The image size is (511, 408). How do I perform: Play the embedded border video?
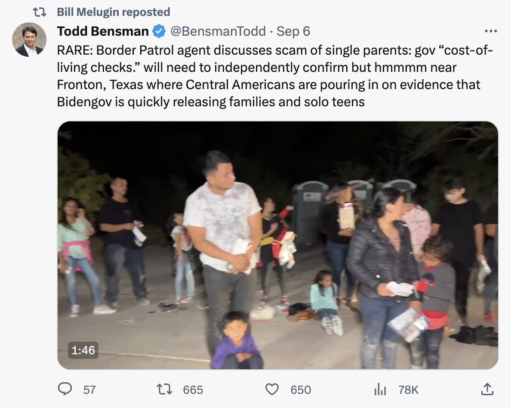[278, 245]
